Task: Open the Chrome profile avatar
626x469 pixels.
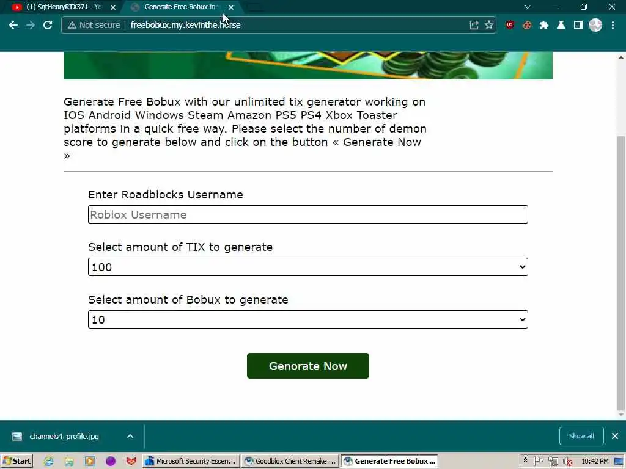Action: click(595, 25)
